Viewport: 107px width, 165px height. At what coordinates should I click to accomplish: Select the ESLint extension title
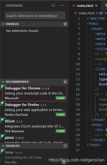point(10,121)
